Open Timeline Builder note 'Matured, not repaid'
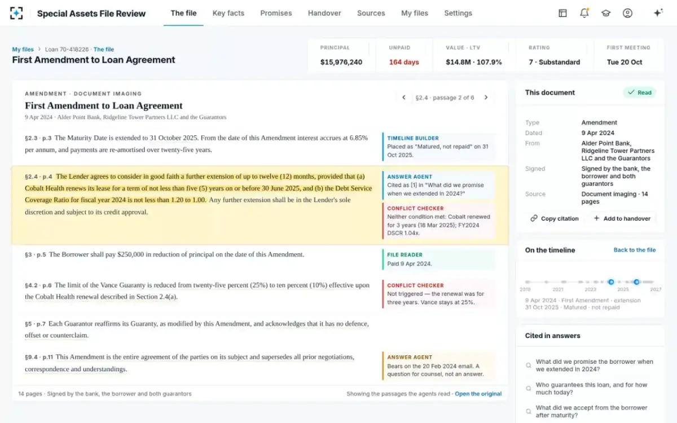Screen dimensions: 677x423 tap(439, 147)
